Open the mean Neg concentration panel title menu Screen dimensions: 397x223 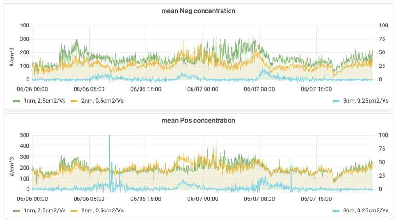point(198,11)
